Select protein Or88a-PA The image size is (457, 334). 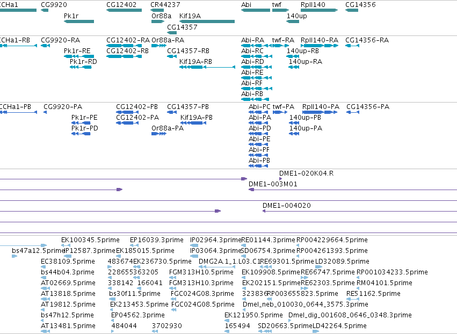click(159, 134)
